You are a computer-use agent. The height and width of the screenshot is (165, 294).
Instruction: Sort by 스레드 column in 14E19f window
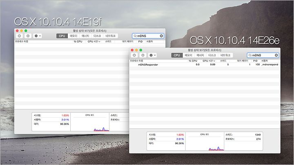pyautogui.click(x=108, y=41)
